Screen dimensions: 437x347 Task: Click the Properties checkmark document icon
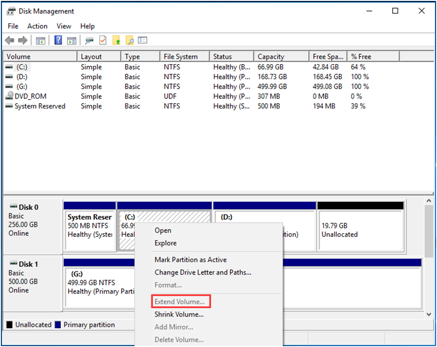pyautogui.click(x=103, y=41)
